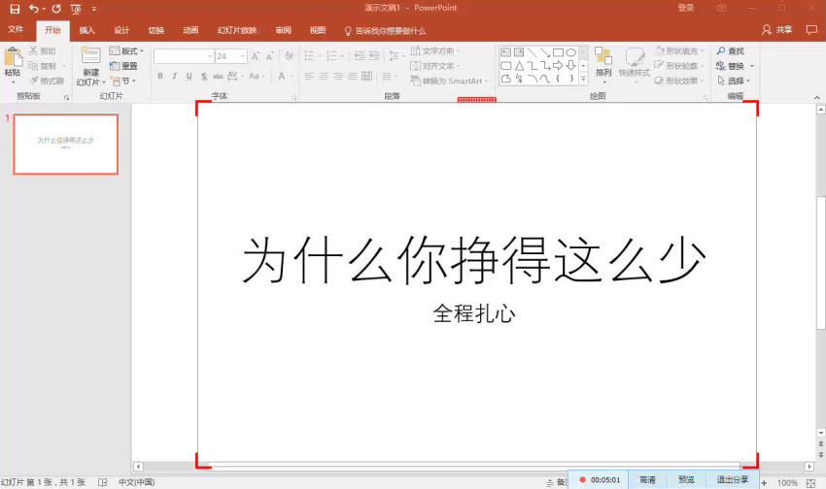
Task: Open the 节 section dropdown
Action: (x=123, y=81)
